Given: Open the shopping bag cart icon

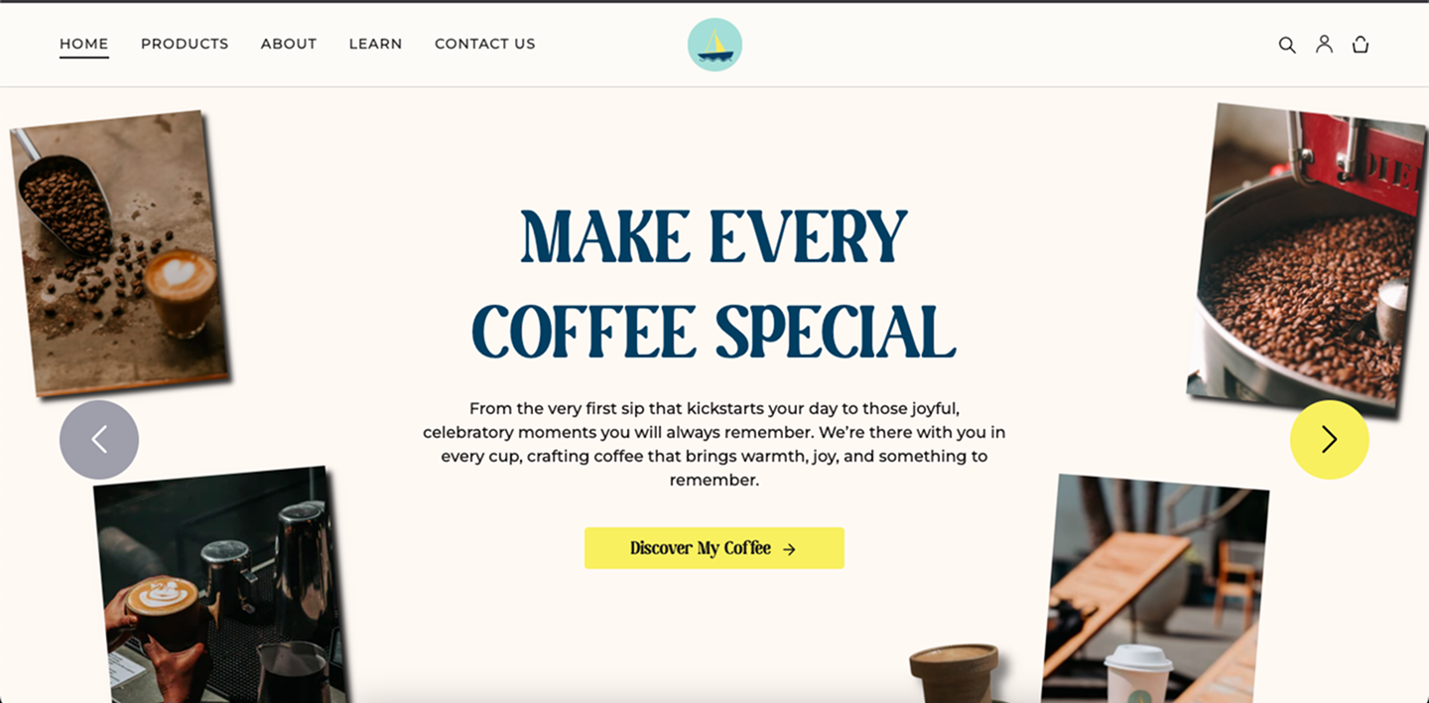Looking at the screenshot, I should (1361, 44).
